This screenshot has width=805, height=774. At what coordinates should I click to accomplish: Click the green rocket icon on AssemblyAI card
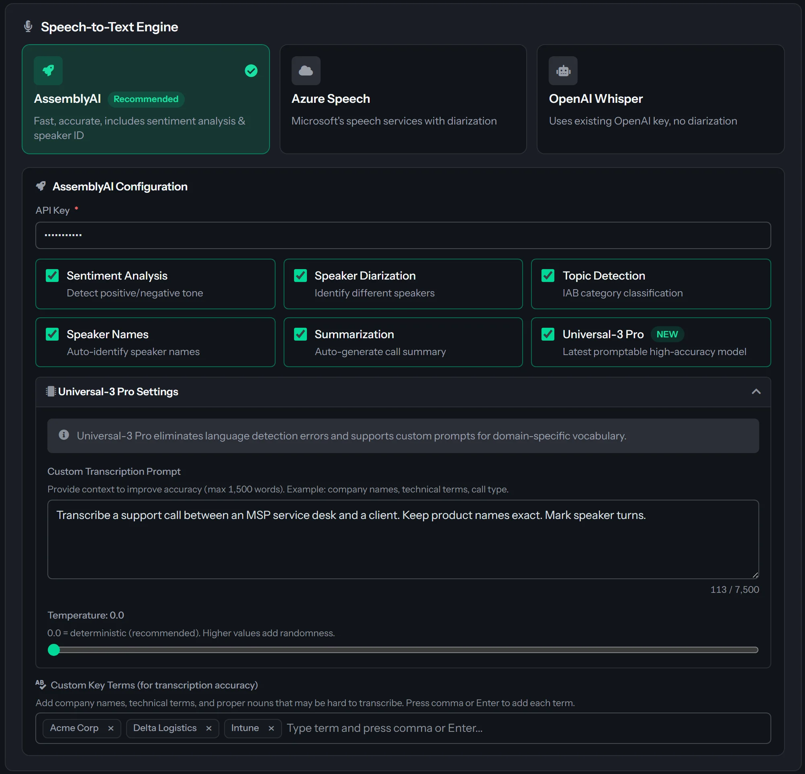48,71
